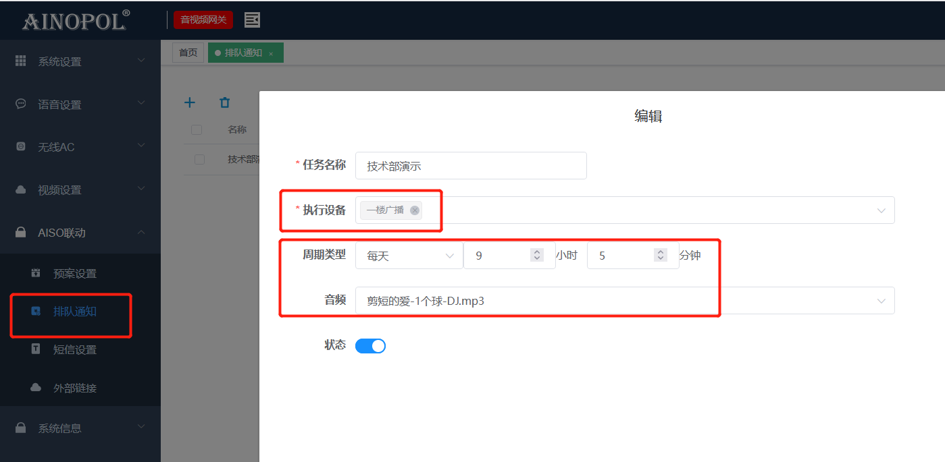Viewport: 945px width, 462px height.
Task: Click the 任务名称 input field
Action: coord(471,165)
